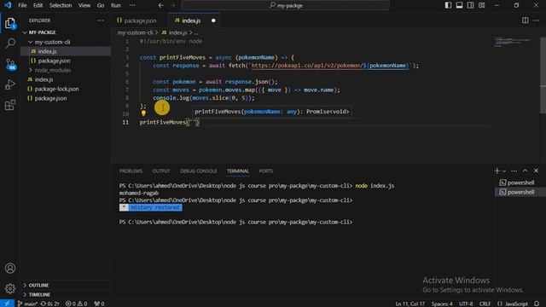546x307 pixels.
Task: Open the Go menu
Action: pyautogui.click(x=101, y=5)
